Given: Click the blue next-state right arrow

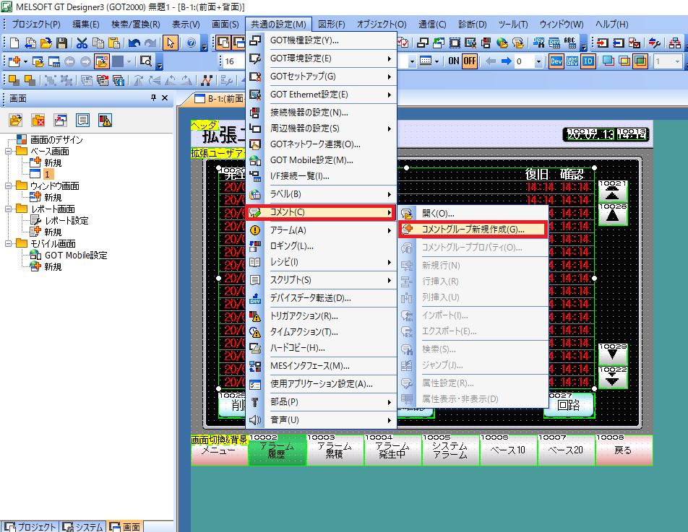Looking at the screenshot, I should [x=507, y=61].
